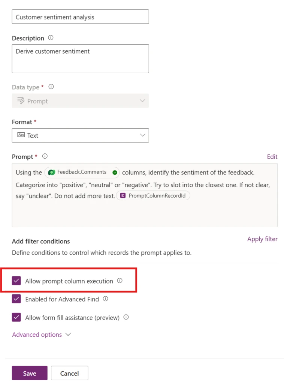Open the Format dropdown showing Text
284x384 pixels.
(x=81, y=135)
